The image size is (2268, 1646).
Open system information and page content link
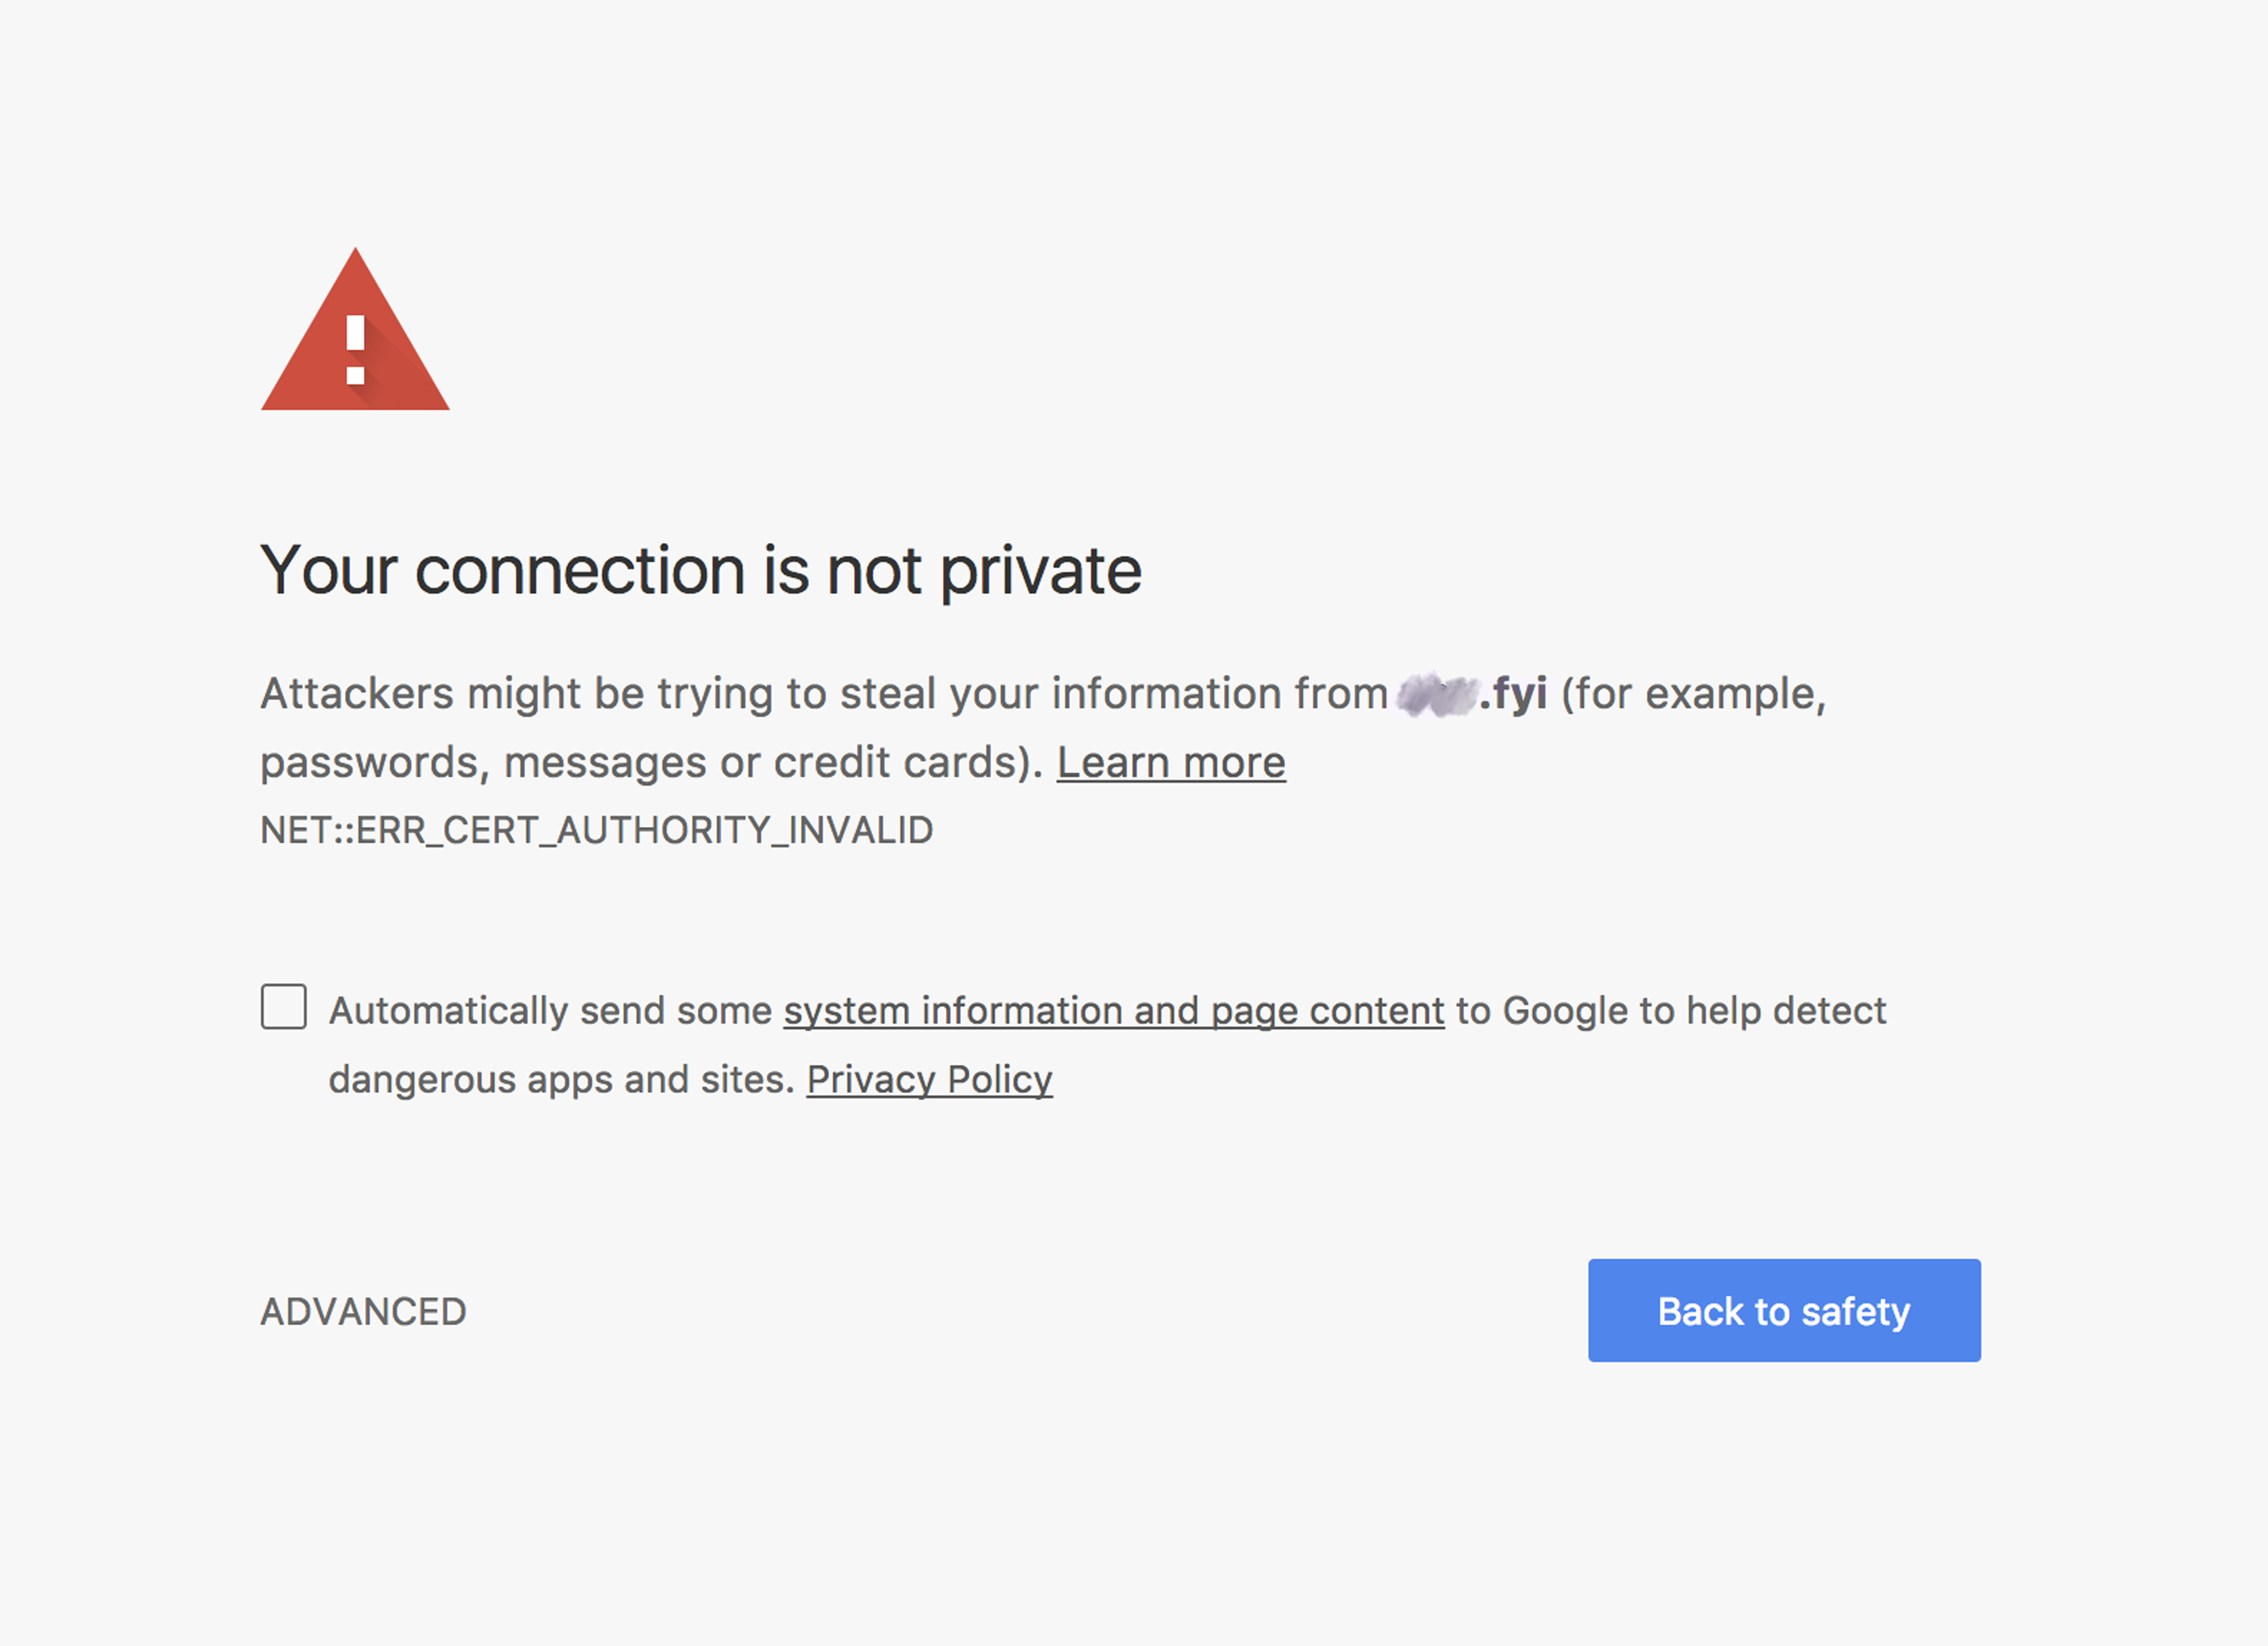[x=1114, y=1011]
